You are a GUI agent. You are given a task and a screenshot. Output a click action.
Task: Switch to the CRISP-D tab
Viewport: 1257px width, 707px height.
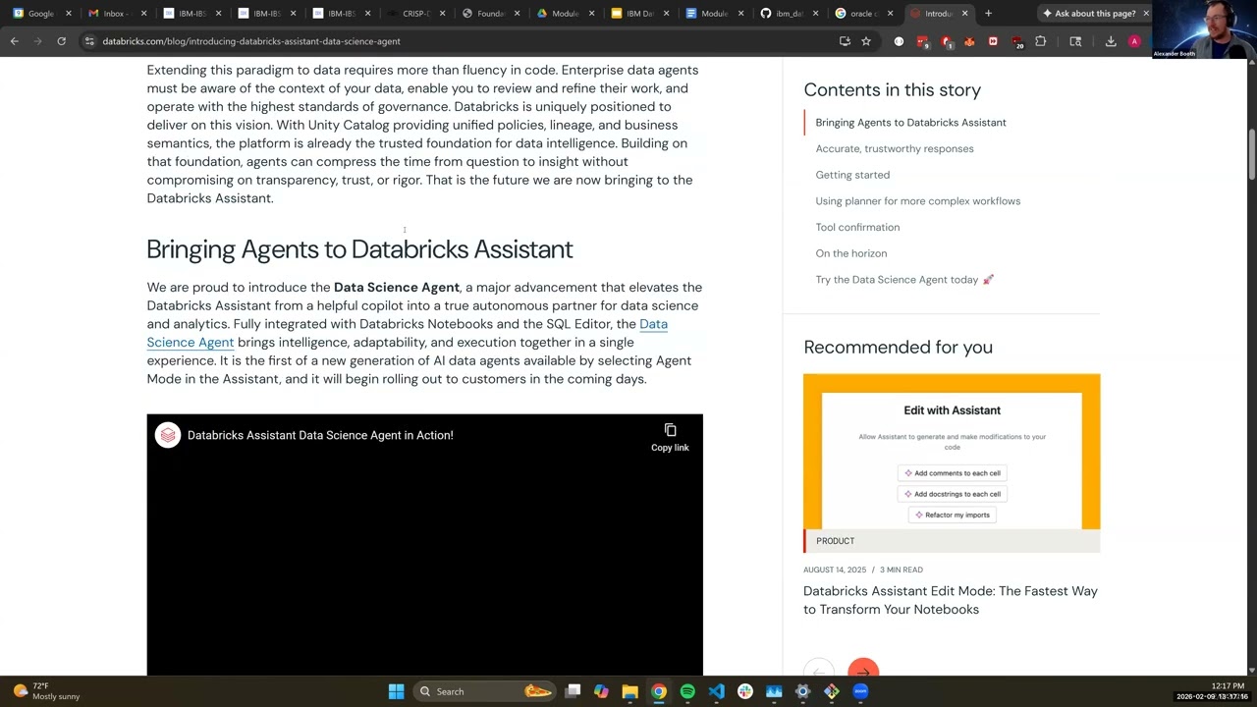click(416, 14)
